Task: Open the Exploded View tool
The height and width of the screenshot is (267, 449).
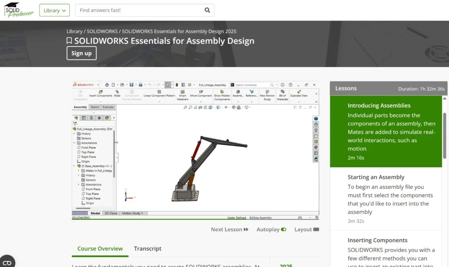Action: (x=299, y=92)
